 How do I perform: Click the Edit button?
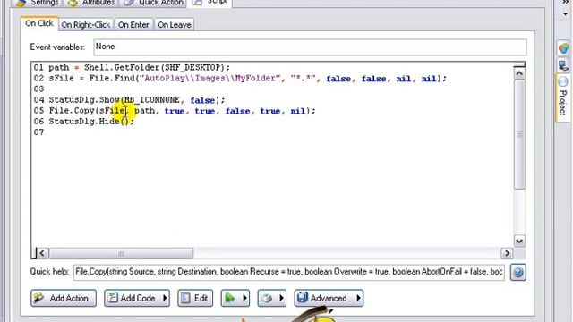[x=195, y=298]
